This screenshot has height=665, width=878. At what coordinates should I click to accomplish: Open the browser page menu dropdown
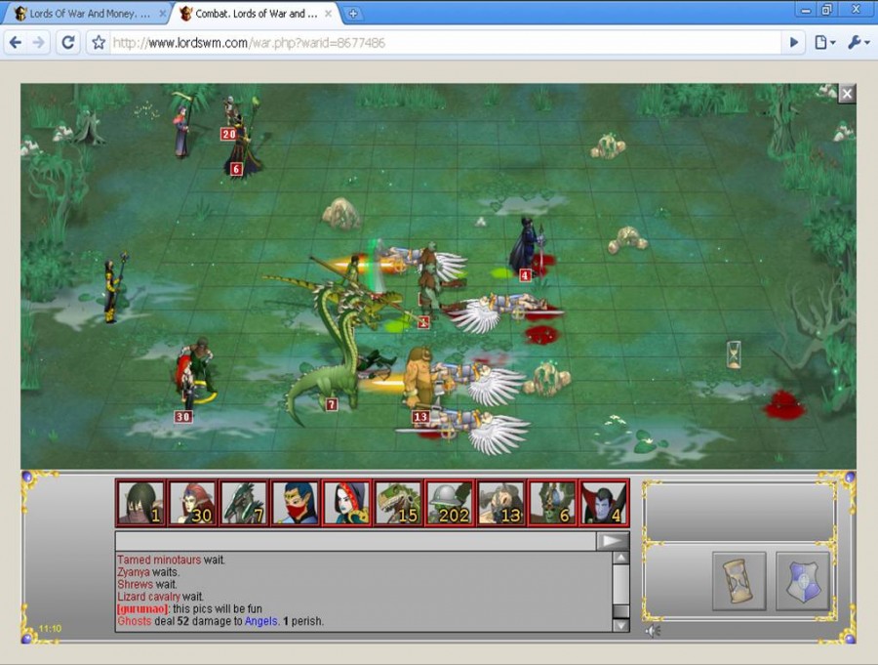(x=824, y=43)
